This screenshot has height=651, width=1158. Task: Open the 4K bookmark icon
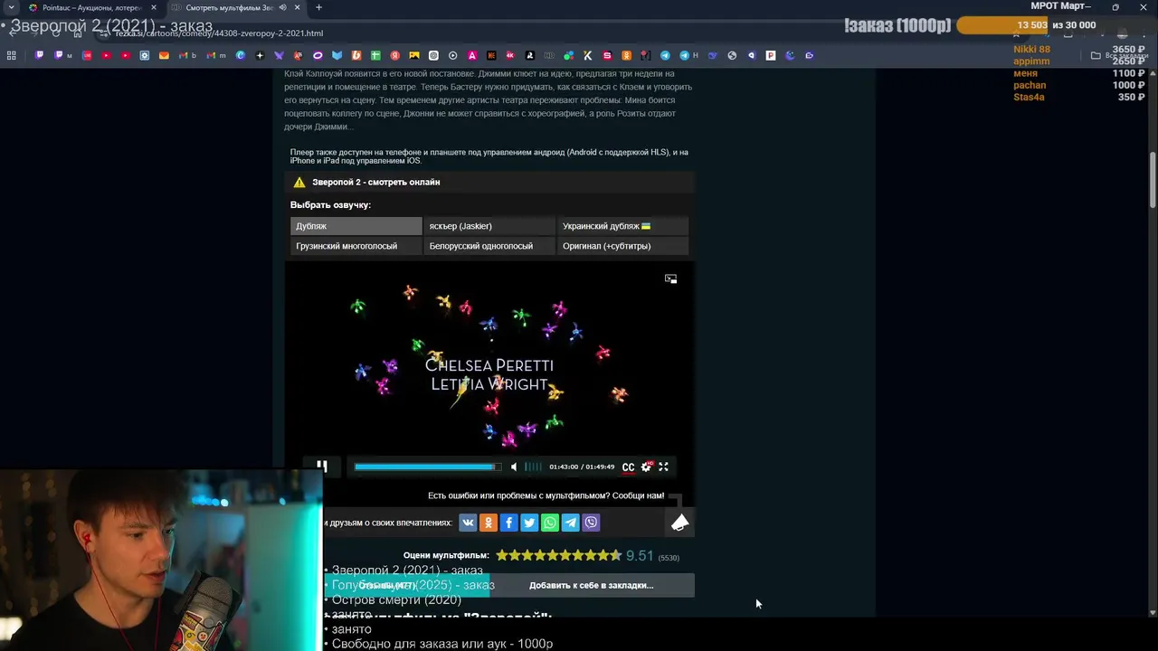click(510, 55)
